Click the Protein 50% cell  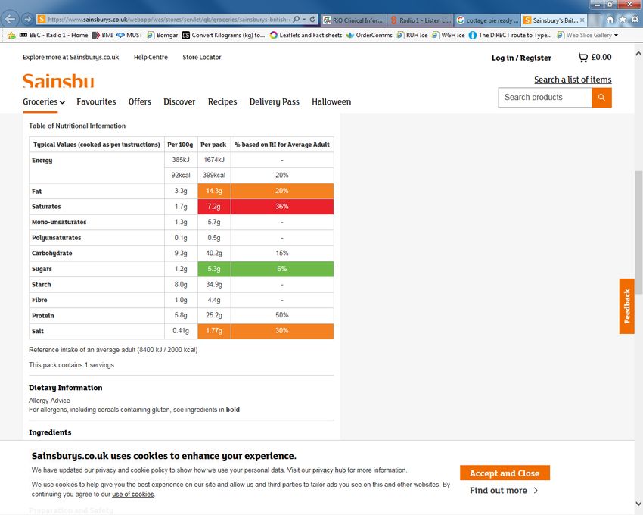pos(282,315)
